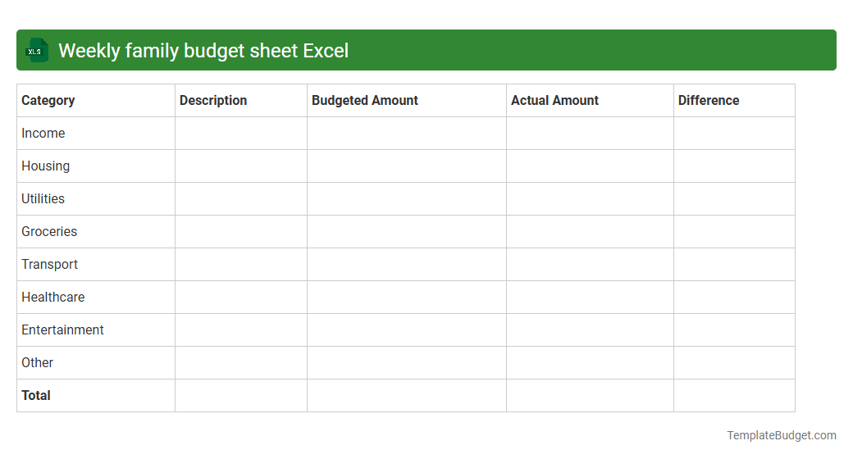Click the Actual Amount cell for Groceries
The height and width of the screenshot is (459, 853).
[590, 232]
